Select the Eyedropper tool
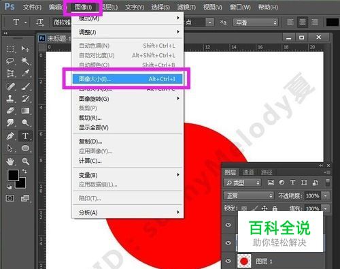This screenshot has width=340, height=269. click(25, 73)
